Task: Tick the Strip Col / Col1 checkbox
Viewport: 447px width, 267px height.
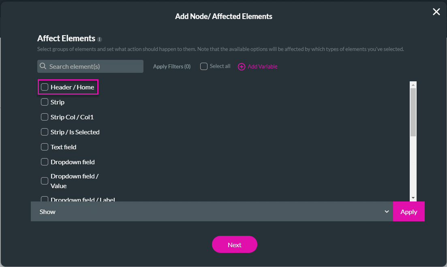Action: (x=45, y=117)
